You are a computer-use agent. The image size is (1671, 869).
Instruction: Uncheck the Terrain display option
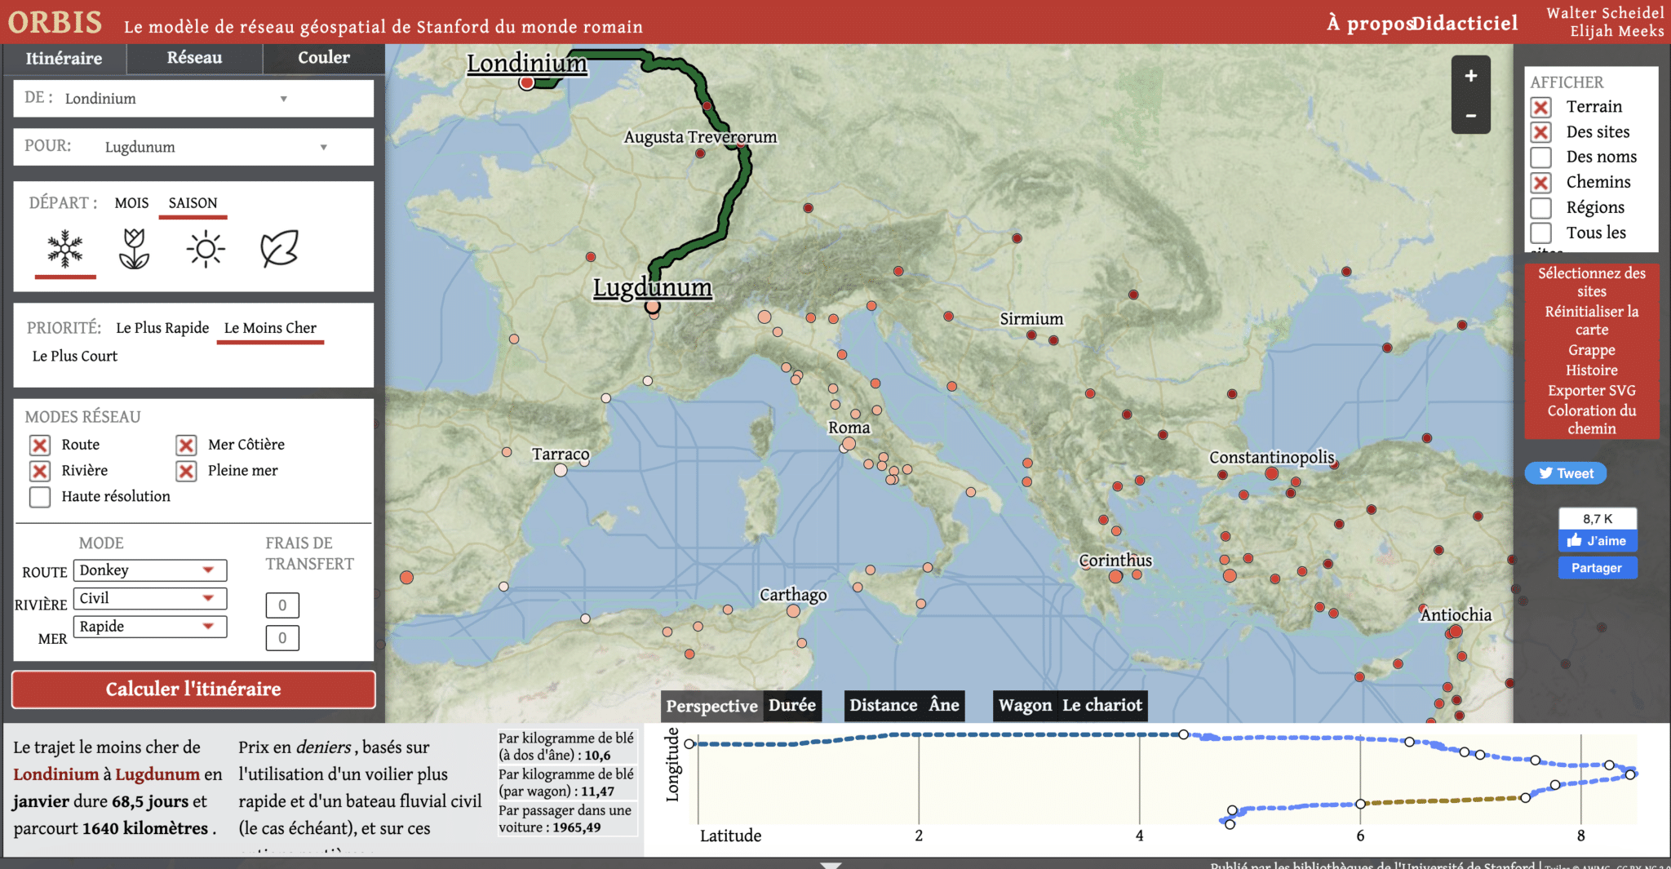(1540, 108)
